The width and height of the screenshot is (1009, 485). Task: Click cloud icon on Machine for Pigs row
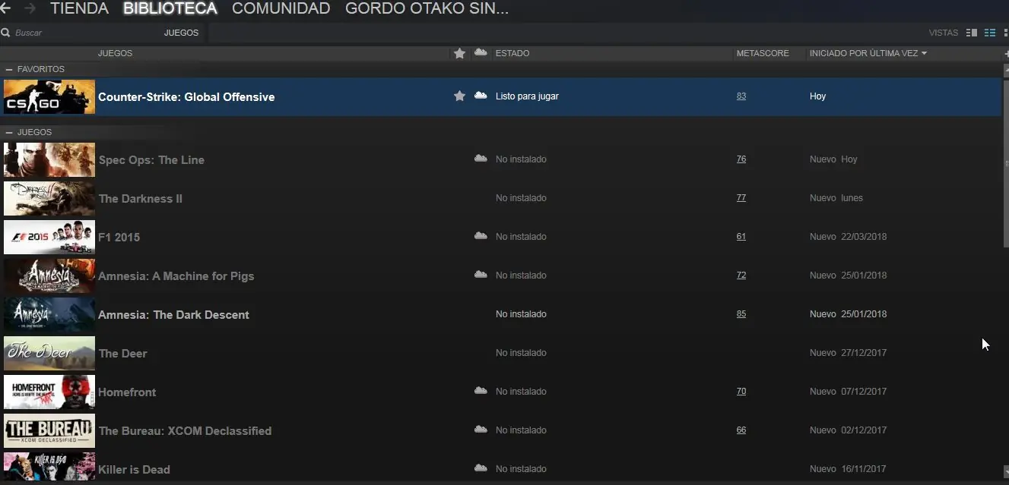(x=481, y=275)
